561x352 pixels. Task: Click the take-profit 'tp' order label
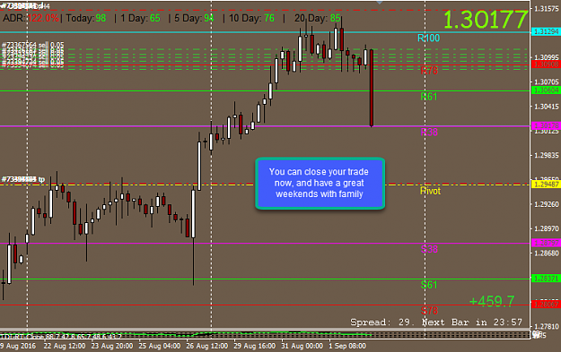pos(23,179)
